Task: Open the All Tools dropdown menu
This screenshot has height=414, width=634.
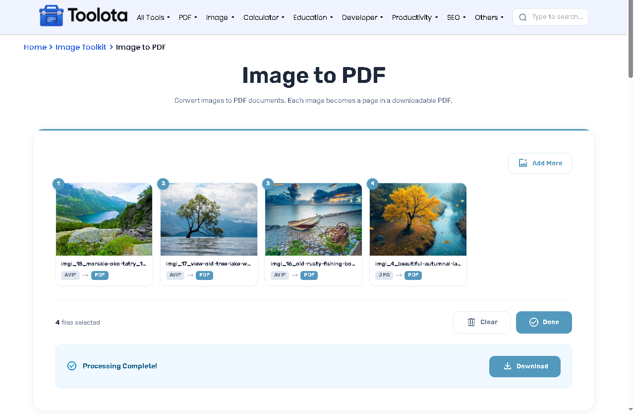Action: 153,17
